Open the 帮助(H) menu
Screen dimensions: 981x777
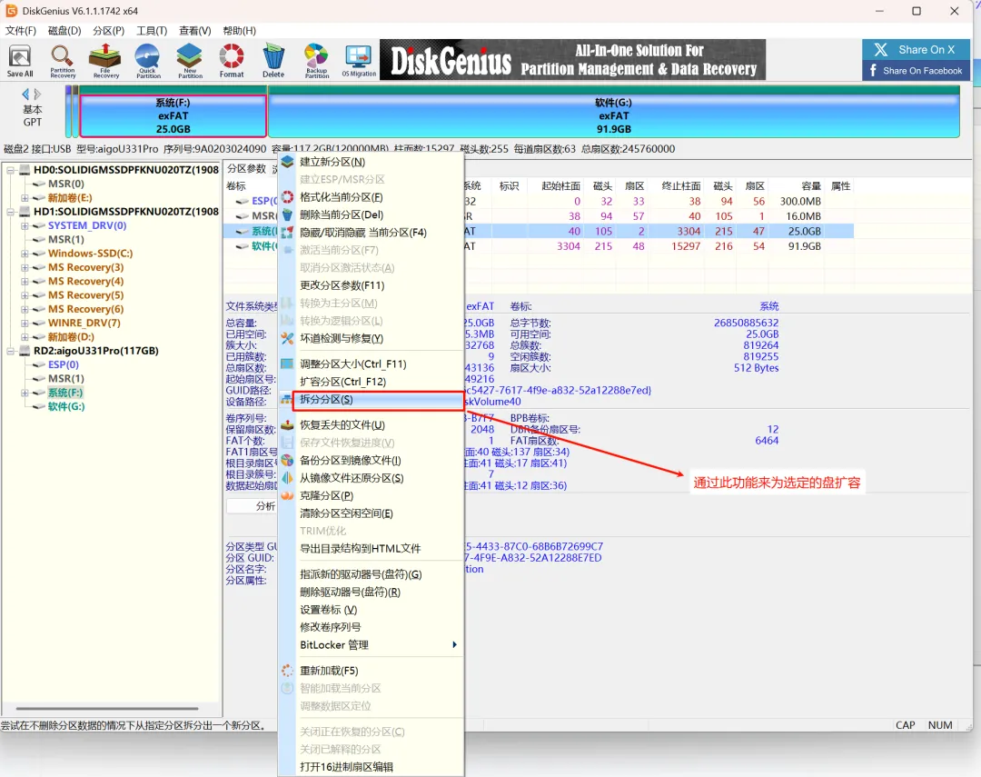[239, 31]
